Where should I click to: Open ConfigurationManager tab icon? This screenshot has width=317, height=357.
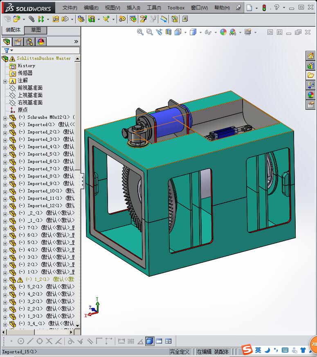tap(29, 42)
